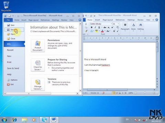Click the zoom in plus button
The width and height of the screenshot is (165, 123).
[154, 93]
